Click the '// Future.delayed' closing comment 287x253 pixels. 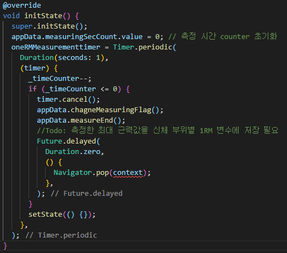pyautogui.click(x=87, y=194)
